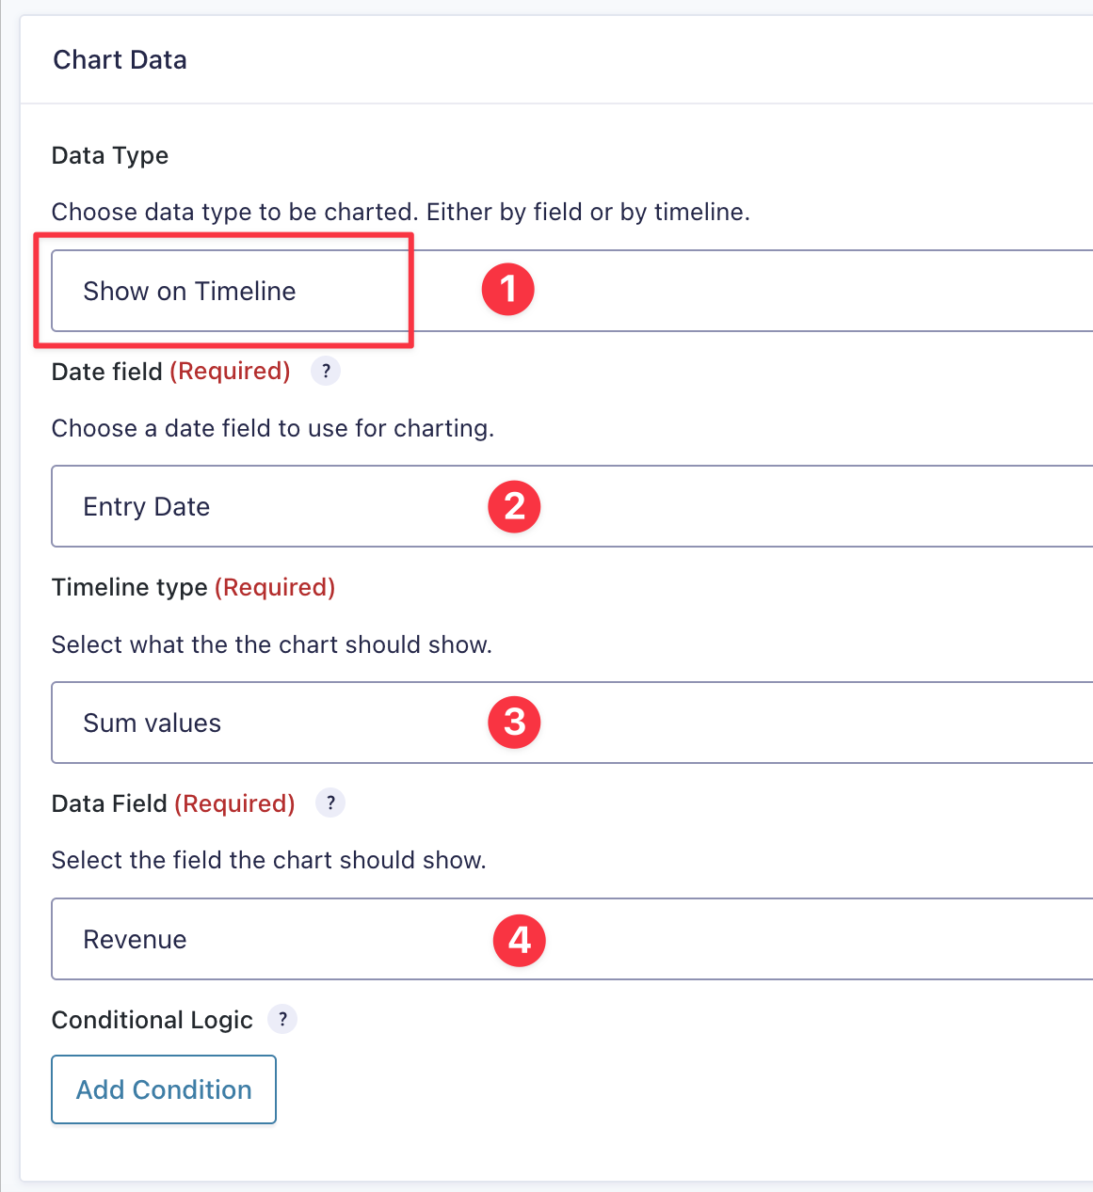
Task: Click the help icon beside Data Field
Action: point(330,803)
